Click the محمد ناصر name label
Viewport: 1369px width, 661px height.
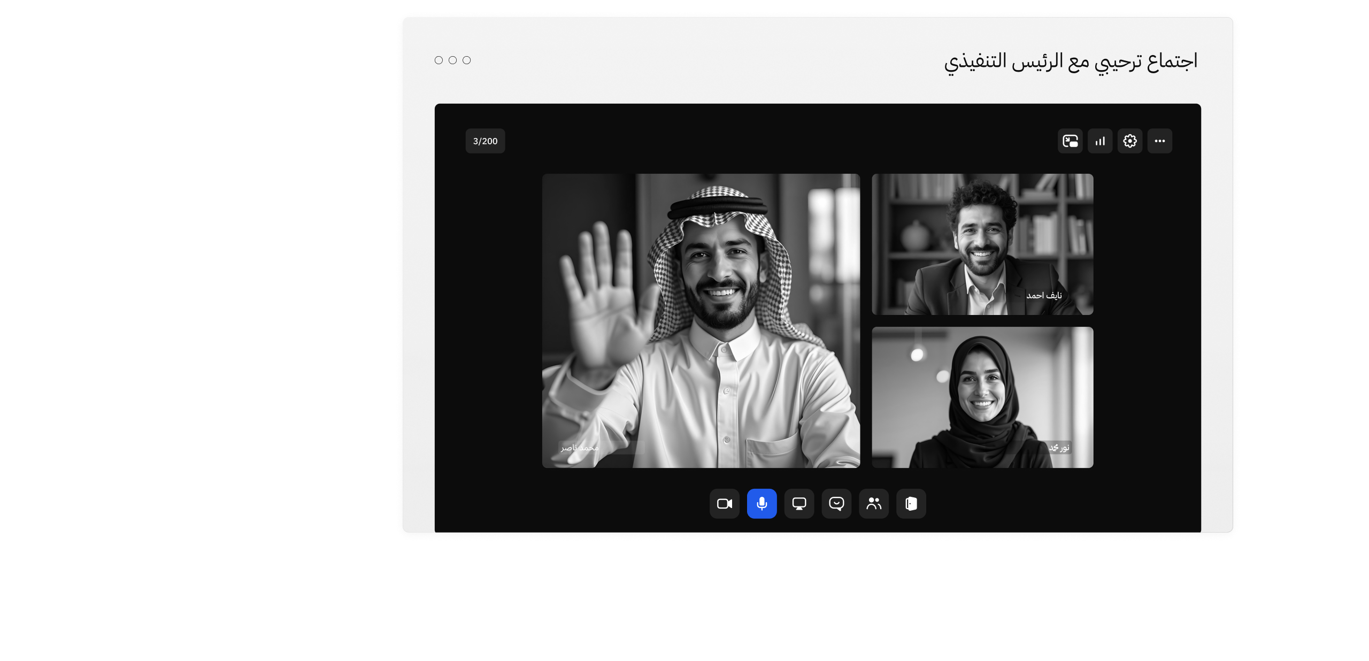point(580,448)
